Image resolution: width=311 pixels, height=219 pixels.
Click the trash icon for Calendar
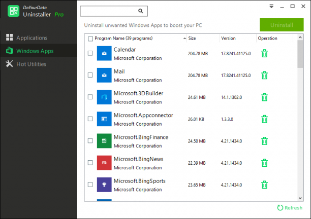(x=264, y=53)
